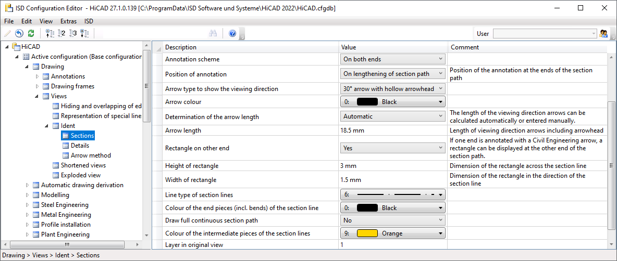Open the Extras menu
This screenshot has width=617, height=261.
[x=68, y=21]
